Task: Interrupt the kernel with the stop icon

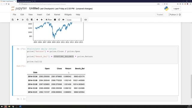Action: click(x=55, y=20)
